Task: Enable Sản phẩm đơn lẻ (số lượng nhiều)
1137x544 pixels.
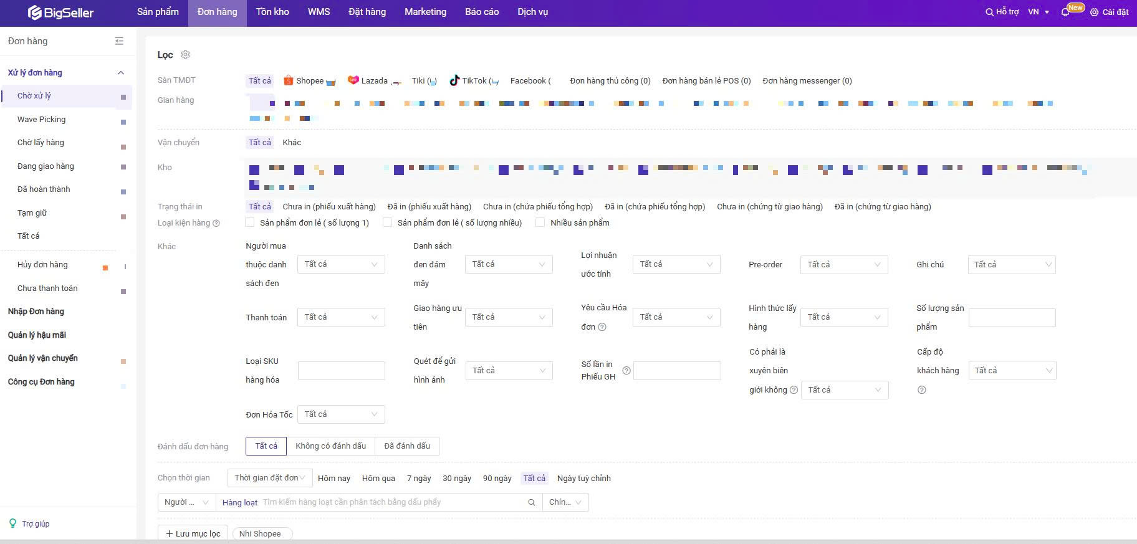Action: pos(387,222)
